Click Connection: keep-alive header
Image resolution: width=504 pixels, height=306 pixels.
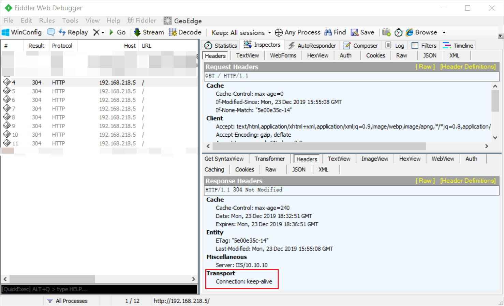(x=244, y=281)
